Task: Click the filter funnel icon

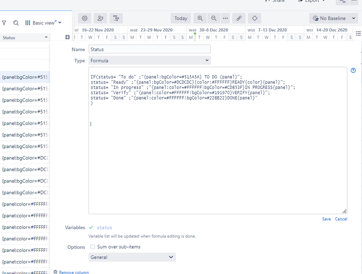Action: click(x=4, y=23)
